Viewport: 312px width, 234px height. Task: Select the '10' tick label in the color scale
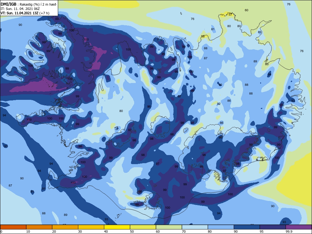pyautogui.click(x=28, y=232)
